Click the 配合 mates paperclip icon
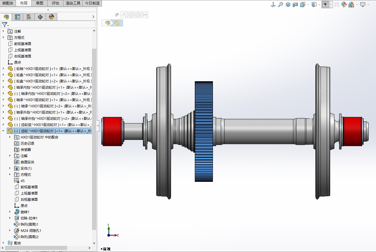Screen dimensions: 376x252 click(x=10, y=243)
